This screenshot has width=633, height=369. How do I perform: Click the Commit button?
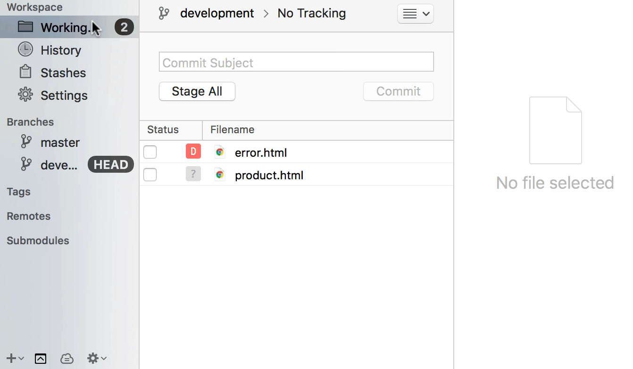coord(398,91)
